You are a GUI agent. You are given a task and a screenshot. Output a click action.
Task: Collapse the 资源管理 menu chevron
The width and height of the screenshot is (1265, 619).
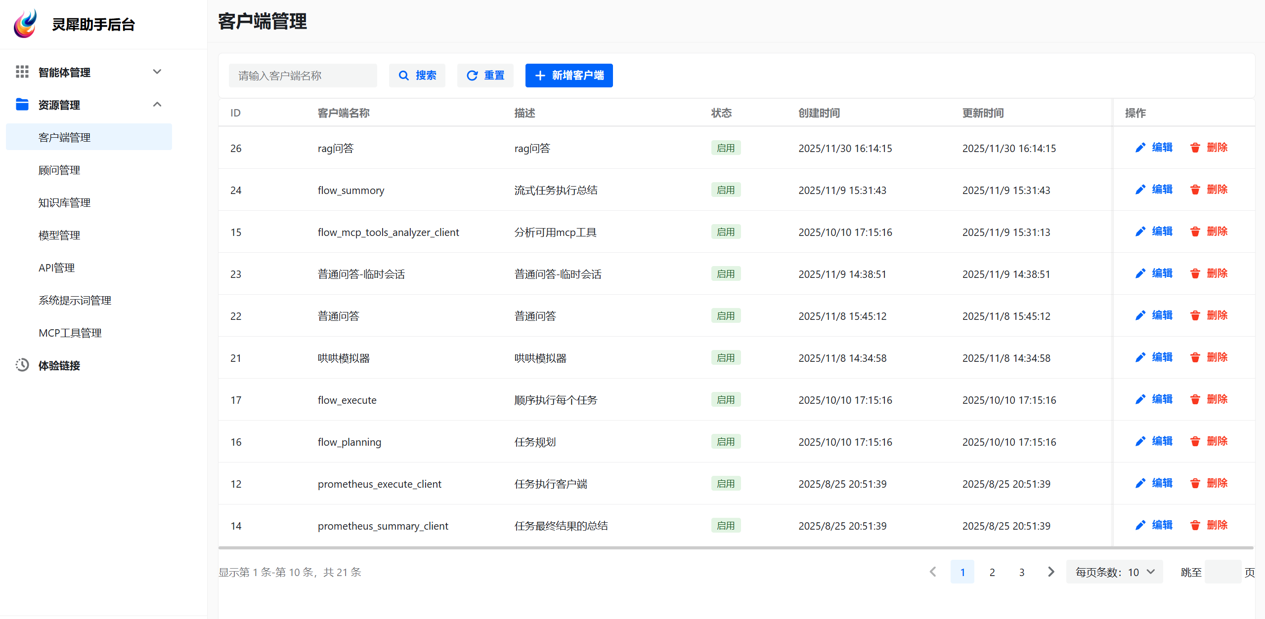[157, 105]
